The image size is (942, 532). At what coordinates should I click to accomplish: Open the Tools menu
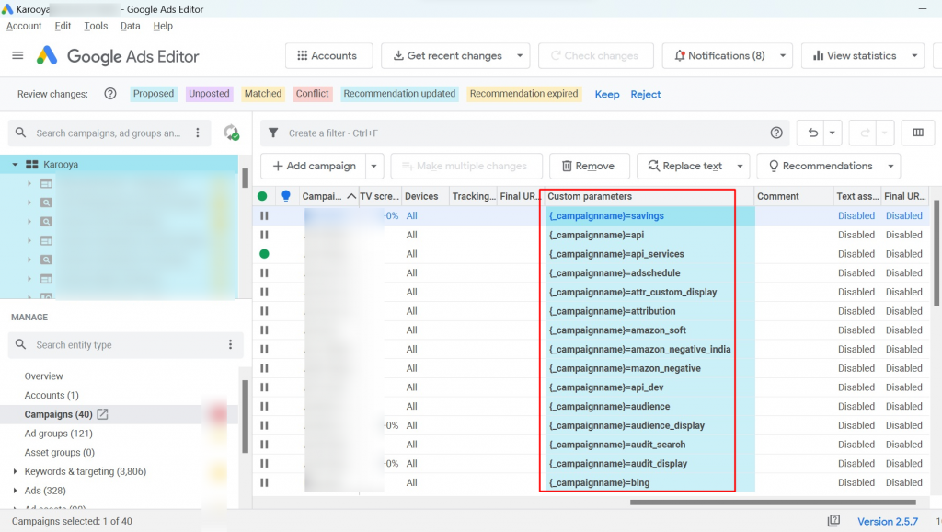pos(96,26)
